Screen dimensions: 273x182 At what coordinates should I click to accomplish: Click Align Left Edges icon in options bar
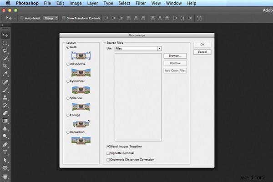129,18
